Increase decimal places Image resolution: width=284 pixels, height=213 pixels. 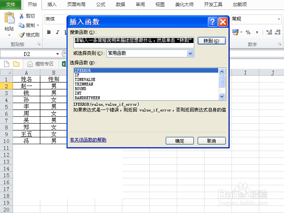pos(269,32)
